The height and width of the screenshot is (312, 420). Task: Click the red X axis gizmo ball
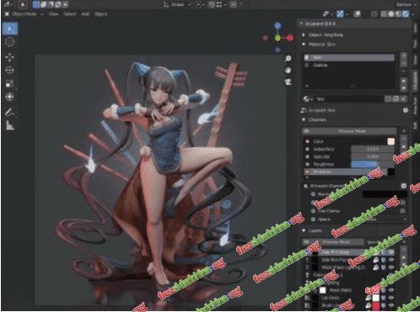click(x=290, y=38)
